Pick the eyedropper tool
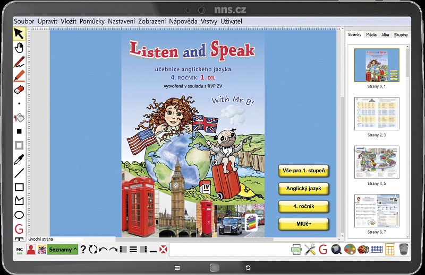This screenshot has width=425, height=275. coord(19,159)
